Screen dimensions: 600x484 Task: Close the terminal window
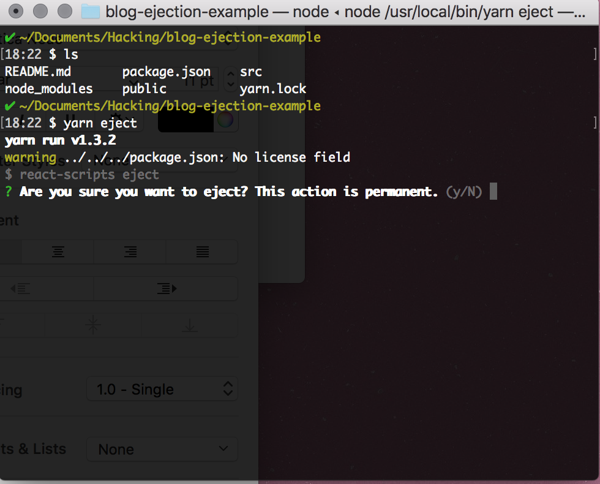tap(16, 11)
